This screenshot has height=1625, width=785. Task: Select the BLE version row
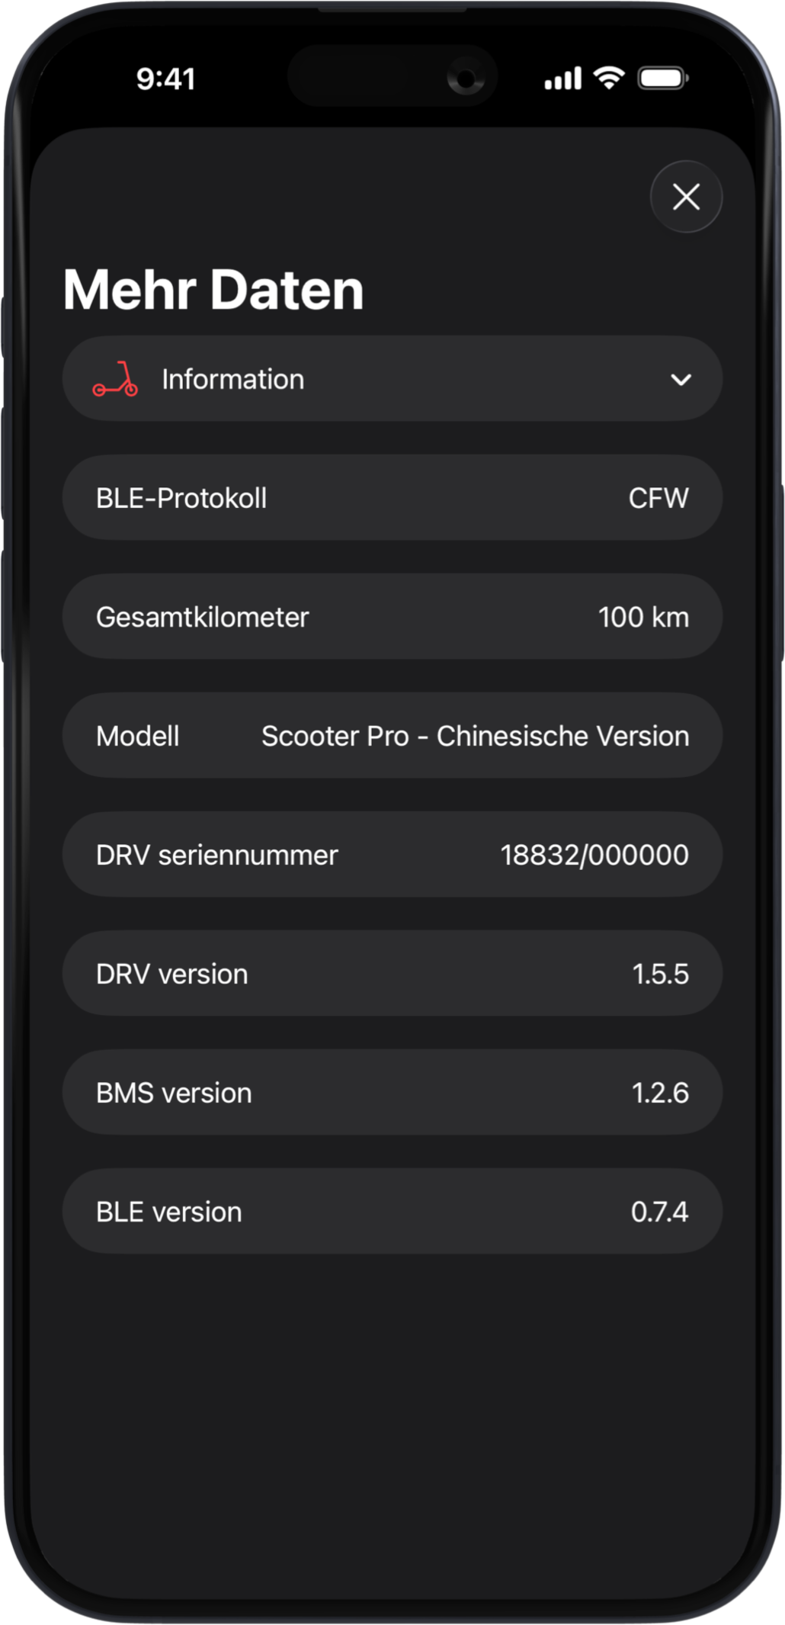click(x=169, y=1212)
